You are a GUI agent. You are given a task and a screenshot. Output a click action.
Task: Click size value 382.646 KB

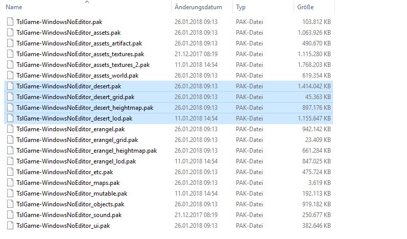(317, 226)
